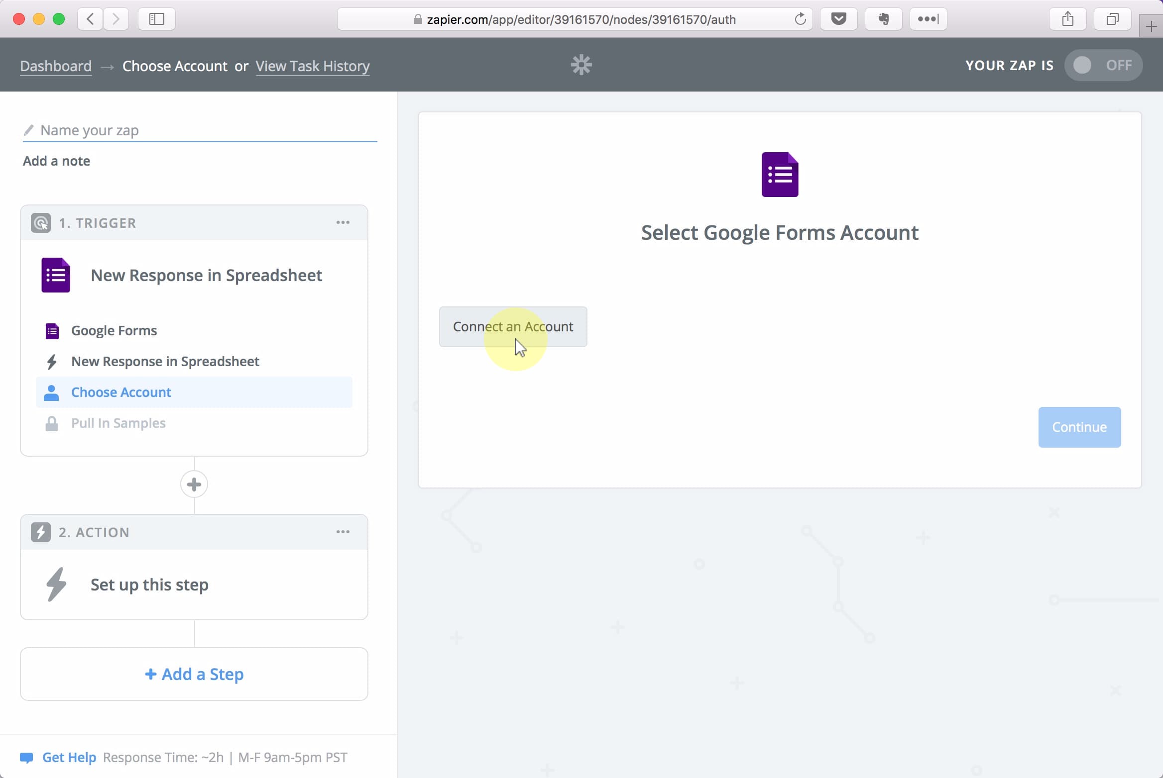Click the Google Forms trigger icon
This screenshot has height=778, width=1163.
[x=56, y=275]
